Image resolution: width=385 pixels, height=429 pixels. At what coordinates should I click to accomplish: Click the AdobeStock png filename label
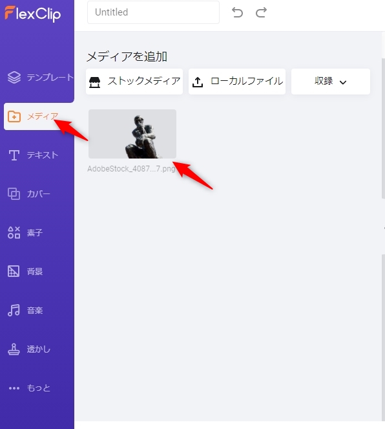(131, 169)
